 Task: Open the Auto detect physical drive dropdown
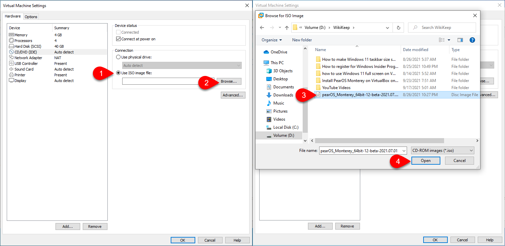point(182,66)
